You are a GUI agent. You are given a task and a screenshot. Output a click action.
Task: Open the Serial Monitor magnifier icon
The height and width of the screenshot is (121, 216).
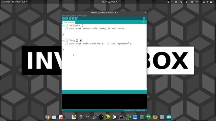coord(144,18)
